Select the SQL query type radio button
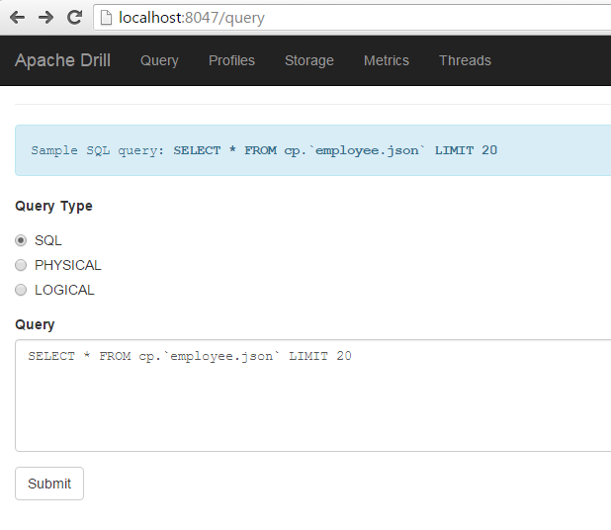 (x=21, y=240)
